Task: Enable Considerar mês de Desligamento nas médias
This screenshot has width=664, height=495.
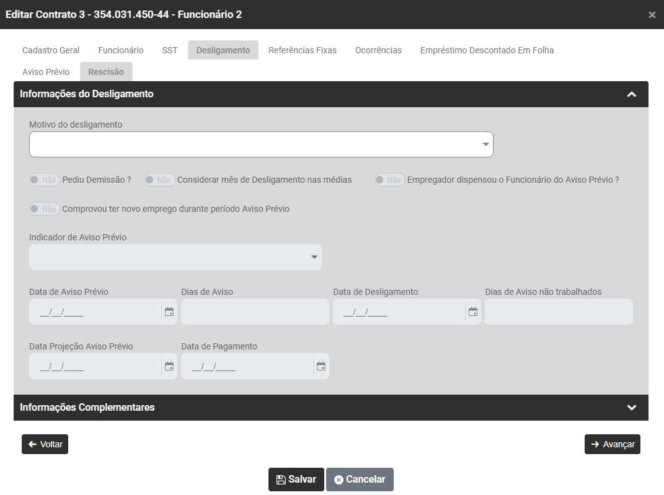Action: coord(159,180)
